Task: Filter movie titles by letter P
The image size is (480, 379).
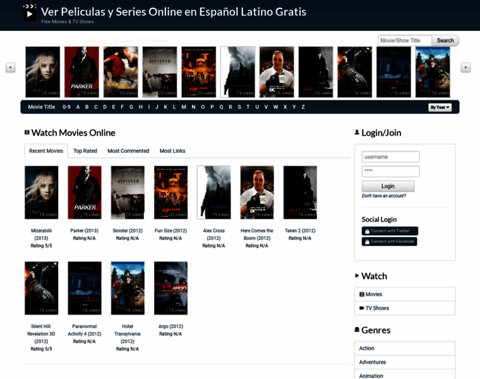Action: click(x=212, y=107)
